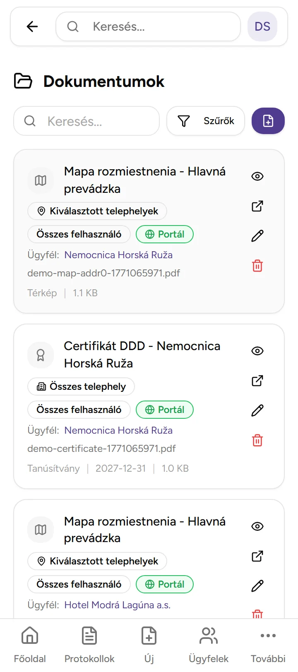
Task: Open Ügyfelek from the bottom navigation
Action: coord(208,635)
